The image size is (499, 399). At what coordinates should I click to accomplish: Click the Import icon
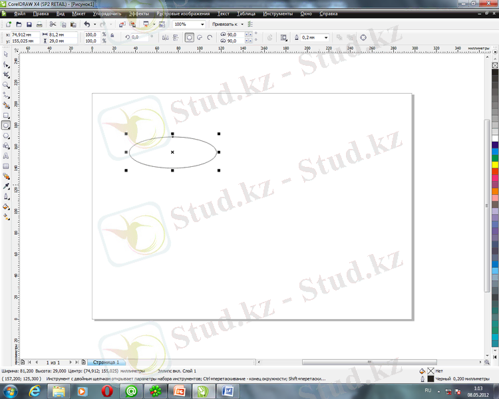pyautogui.click(x=122, y=24)
